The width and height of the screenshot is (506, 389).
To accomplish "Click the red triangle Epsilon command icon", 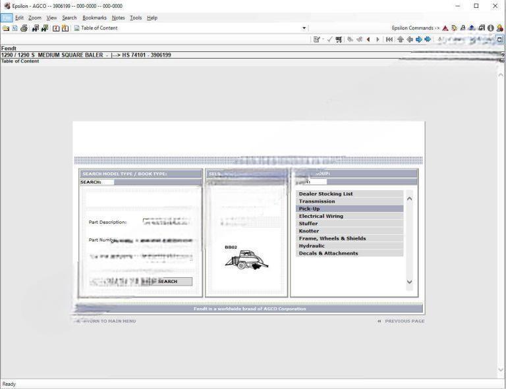I will 445,28.
